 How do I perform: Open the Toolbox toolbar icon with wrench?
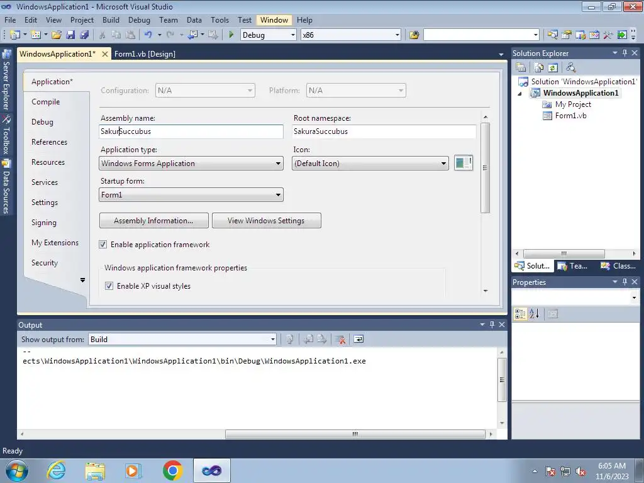coord(608,35)
